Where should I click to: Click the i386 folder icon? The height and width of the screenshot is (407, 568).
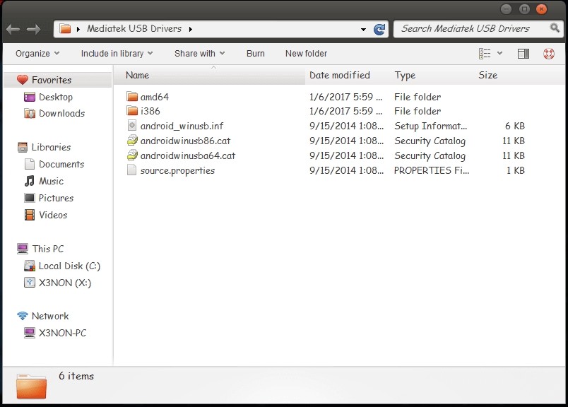coord(132,110)
